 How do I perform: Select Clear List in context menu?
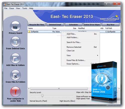pos(80,51)
